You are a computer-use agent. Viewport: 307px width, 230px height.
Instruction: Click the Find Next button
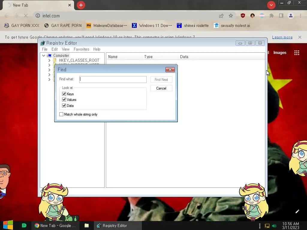click(x=161, y=80)
